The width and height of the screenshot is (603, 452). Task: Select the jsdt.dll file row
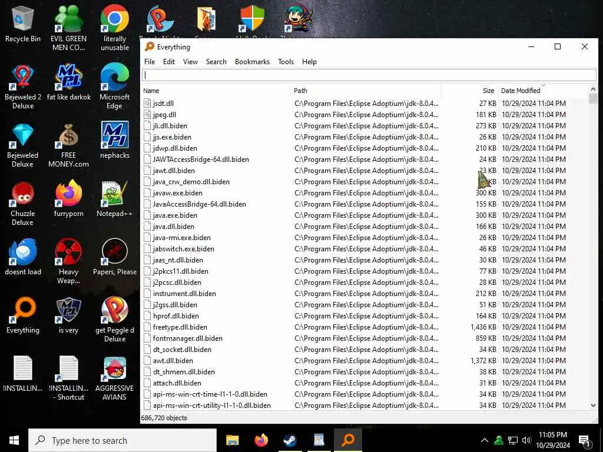point(365,104)
